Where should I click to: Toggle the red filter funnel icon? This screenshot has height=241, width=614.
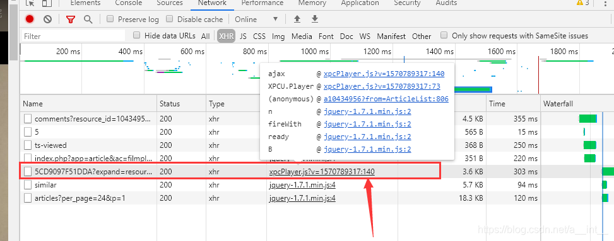click(71, 19)
